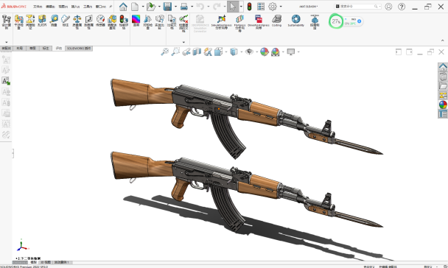This screenshot has height=268, width=448.
Task: Click the Search Commands input field
Action: (x=357, y=7)
